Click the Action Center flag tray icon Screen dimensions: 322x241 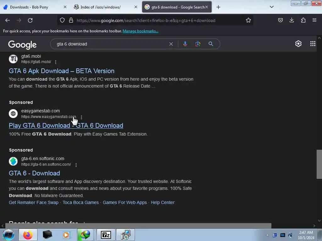click(x=275, y=235)
